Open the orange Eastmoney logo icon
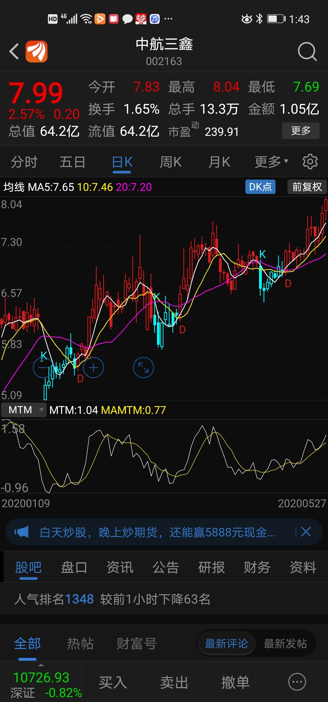This screenshot has height=702, width=328. coord(36,51)
